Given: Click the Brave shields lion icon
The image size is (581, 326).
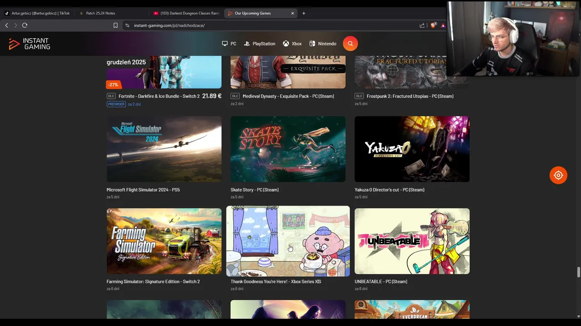Looking at the screenshot, I should point(433,25).
